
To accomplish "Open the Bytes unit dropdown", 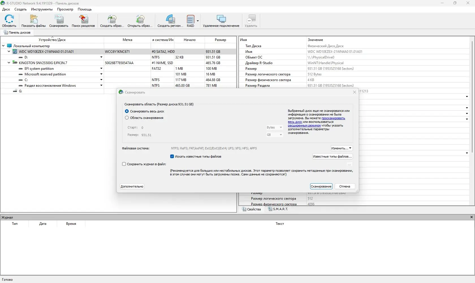I will click(274, 127).
